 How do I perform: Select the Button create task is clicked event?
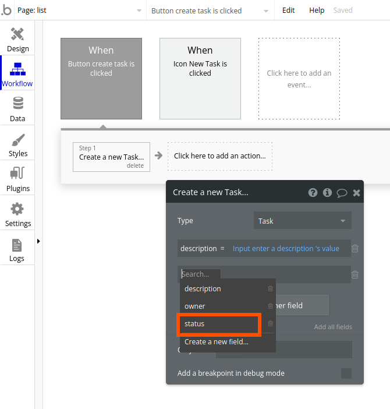tap(101, 79)
